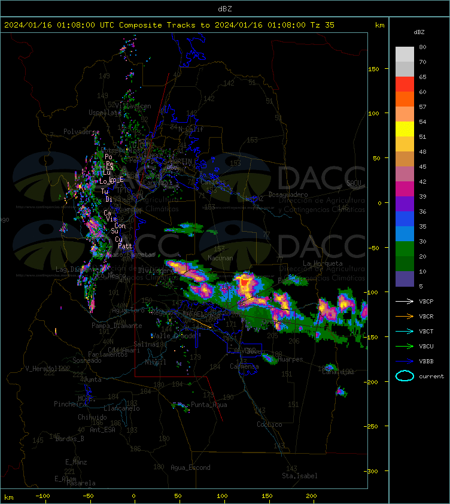
Task: Click the 'Punta_Agua' map label
Action: (x=209, y=405)
